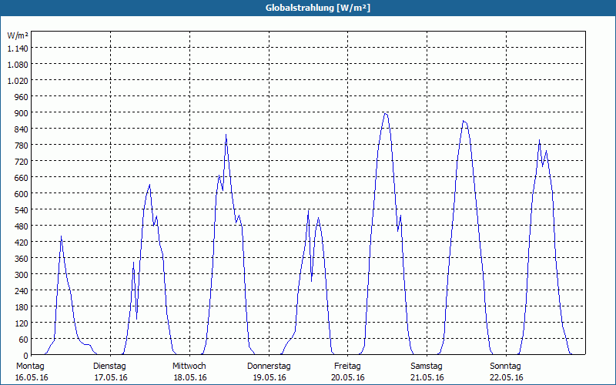Click the 1.140 y-axis value
Screen dimensions: 616x385
tap(18, 49)
